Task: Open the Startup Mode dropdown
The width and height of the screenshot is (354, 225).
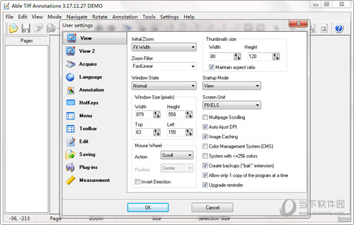Action: pyautogui.click(x=232, y=86)
